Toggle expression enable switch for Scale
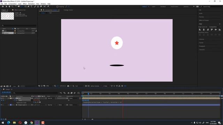The image size is (223, 125). pos(34,102)
